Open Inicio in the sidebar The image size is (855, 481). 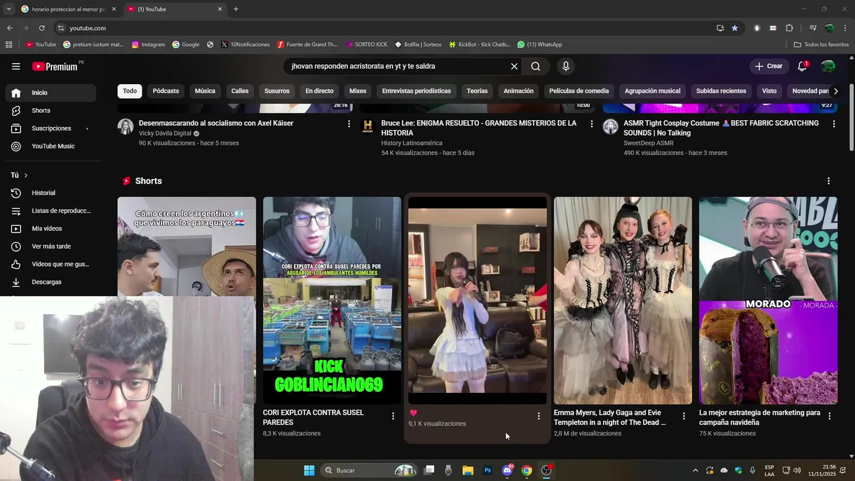(x=51, y=93)
